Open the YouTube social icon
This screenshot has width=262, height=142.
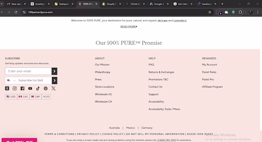pos(30,88)
